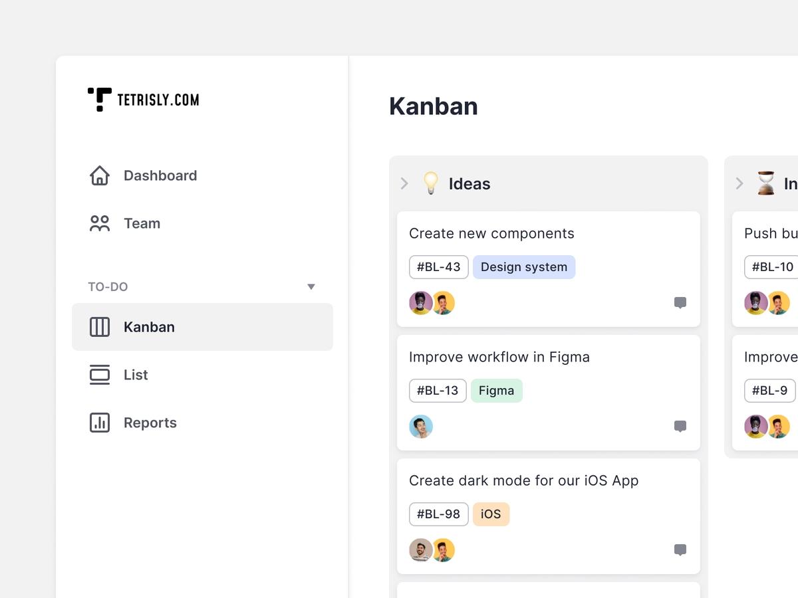Toggle the In progress column chevron

739,183
